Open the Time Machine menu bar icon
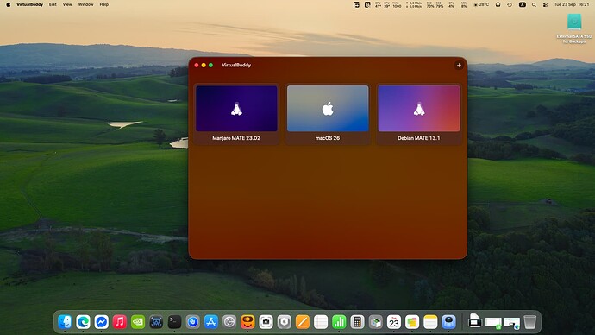This screenshot has height=335, width=595. [x=510, y=4]
